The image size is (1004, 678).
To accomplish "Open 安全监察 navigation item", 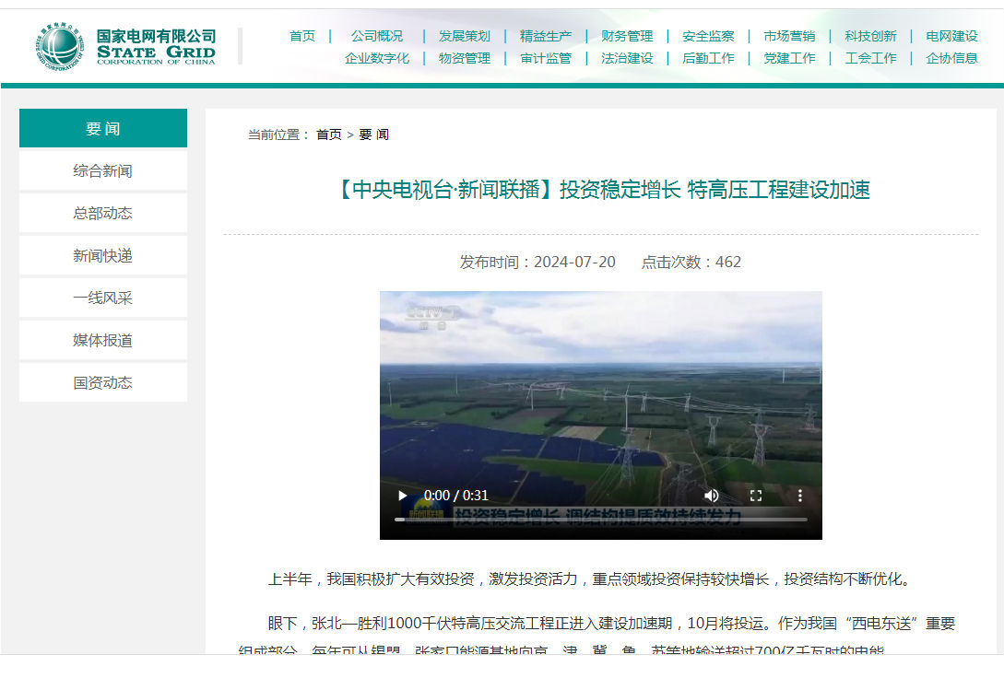I will (708, 36).
